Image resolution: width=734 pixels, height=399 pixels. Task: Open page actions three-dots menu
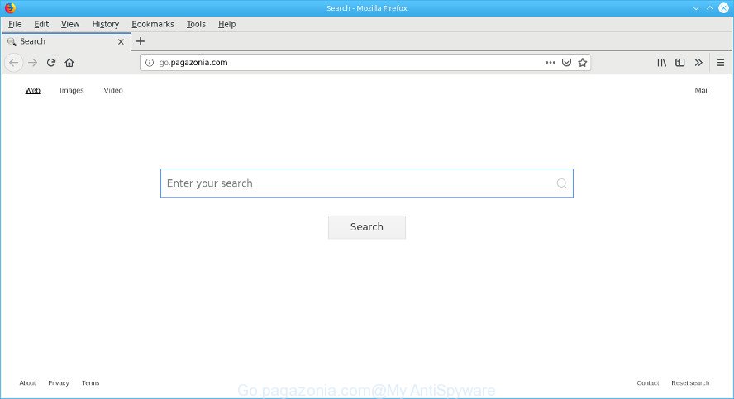point(550,63)
